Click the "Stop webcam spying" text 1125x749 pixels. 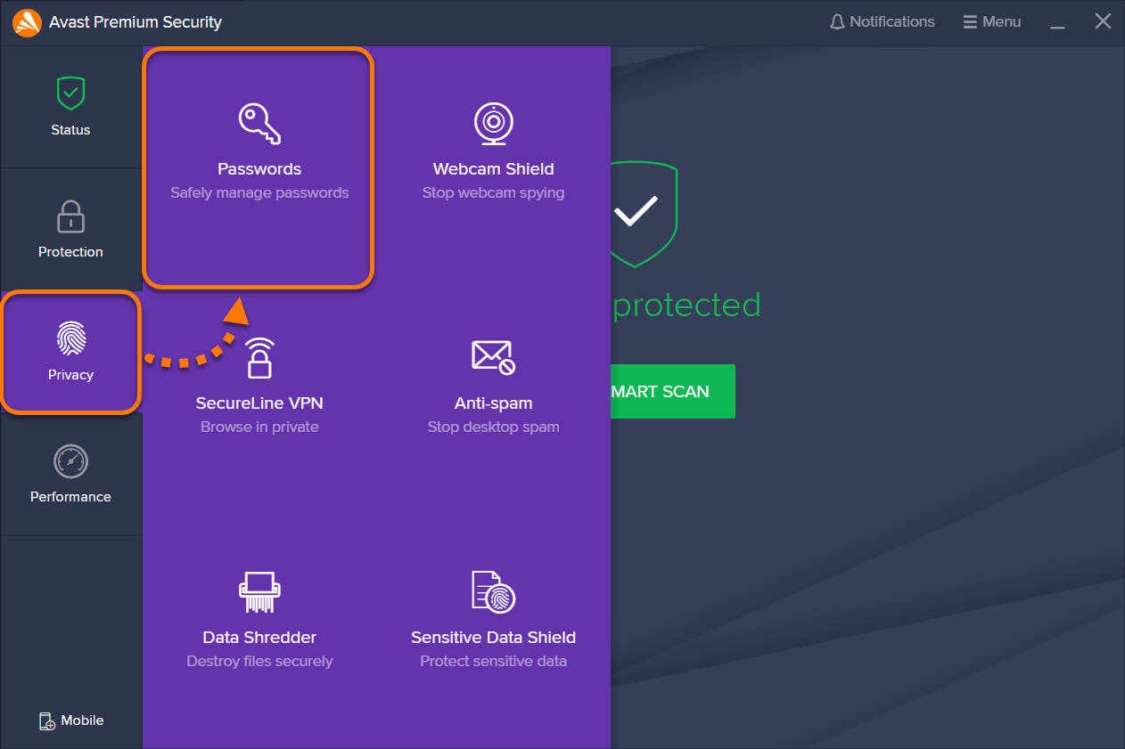493,193
